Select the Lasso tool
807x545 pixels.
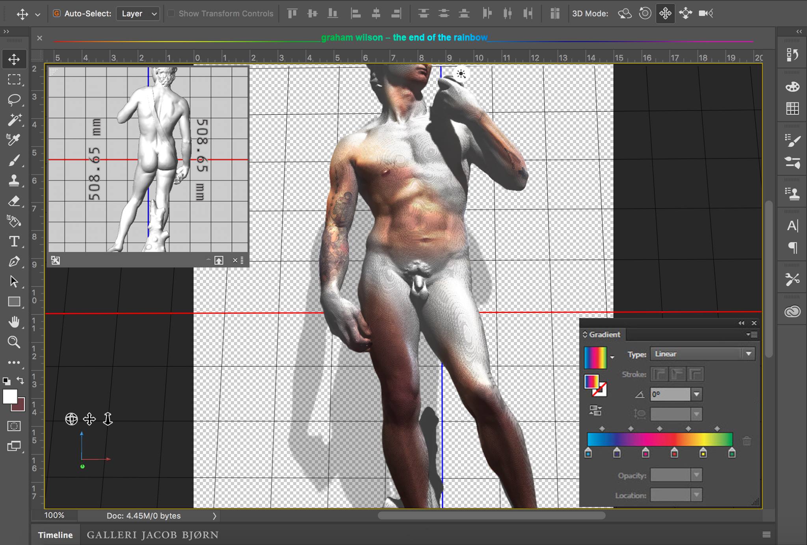click(14, 99)
